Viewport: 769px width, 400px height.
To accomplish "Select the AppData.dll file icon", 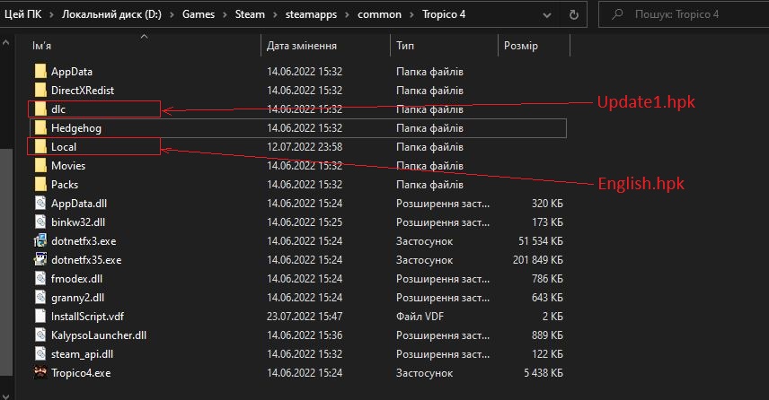I will (40, 204).
